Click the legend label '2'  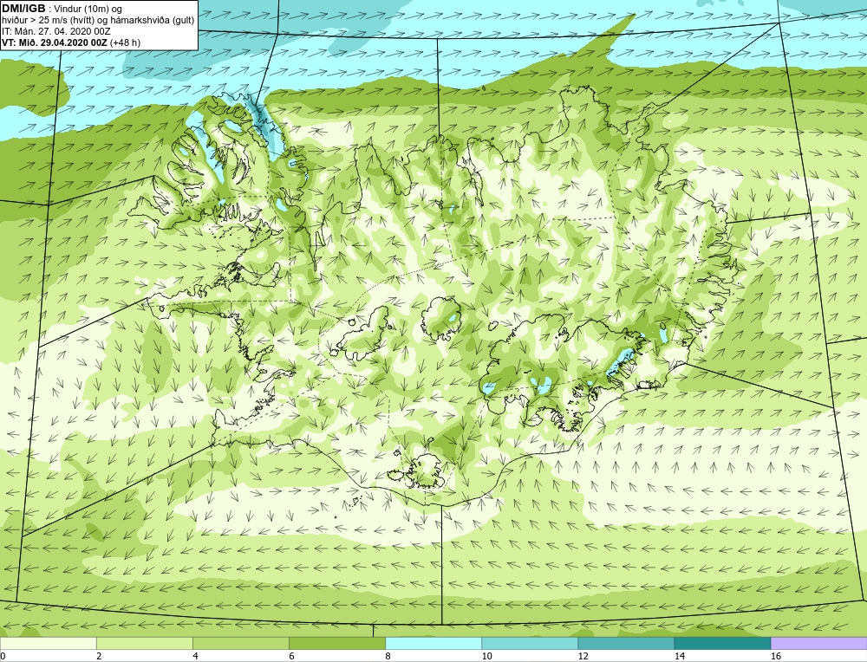click(99, 656)
